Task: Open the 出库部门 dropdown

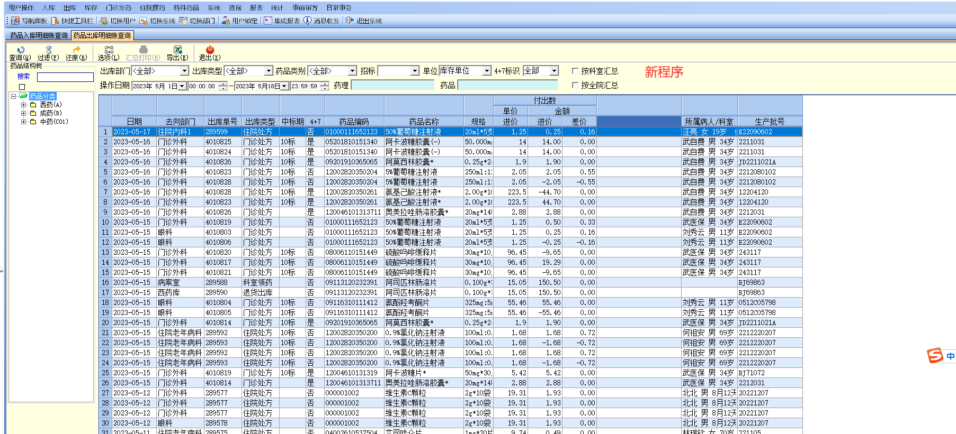Action: 184,71
